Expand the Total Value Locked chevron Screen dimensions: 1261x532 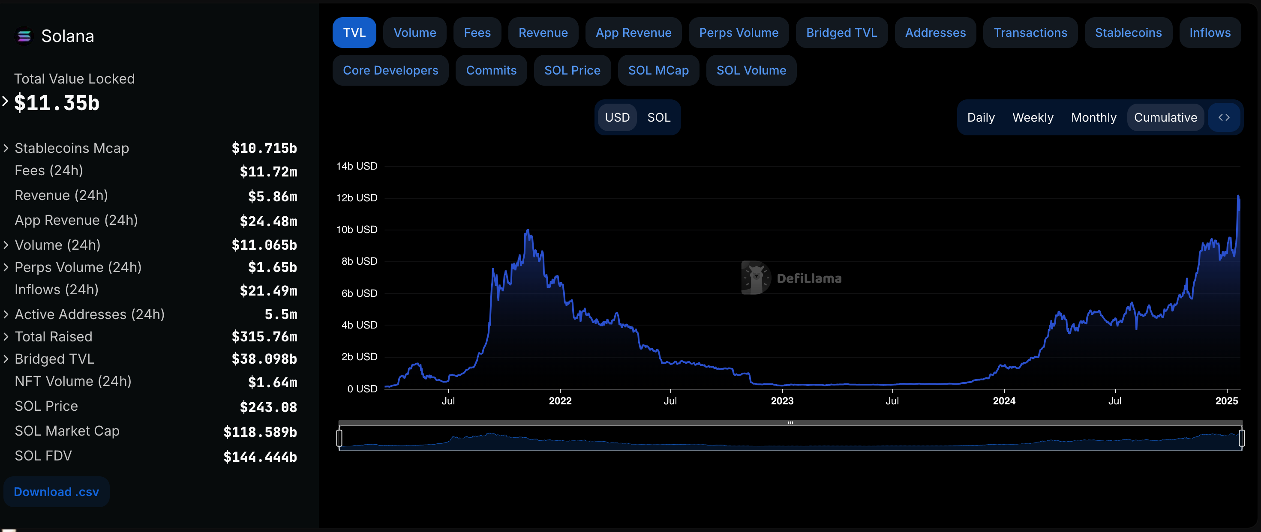point(6,102)
